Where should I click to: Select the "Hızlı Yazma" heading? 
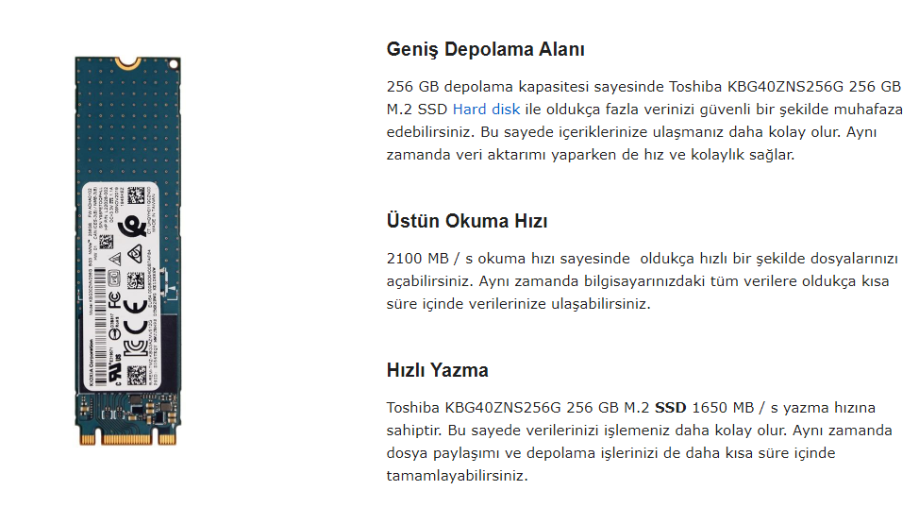click(437, 370)
